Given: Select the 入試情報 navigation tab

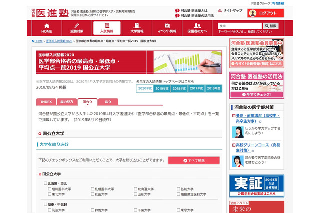Looking at the screenshot, I should point(107,28).
